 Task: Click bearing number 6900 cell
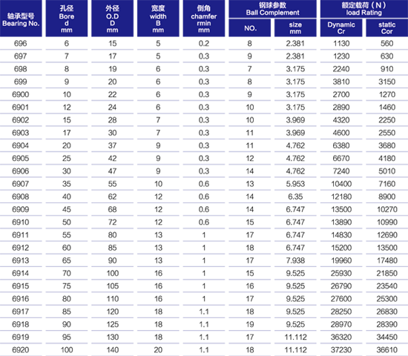coord(21,94)
